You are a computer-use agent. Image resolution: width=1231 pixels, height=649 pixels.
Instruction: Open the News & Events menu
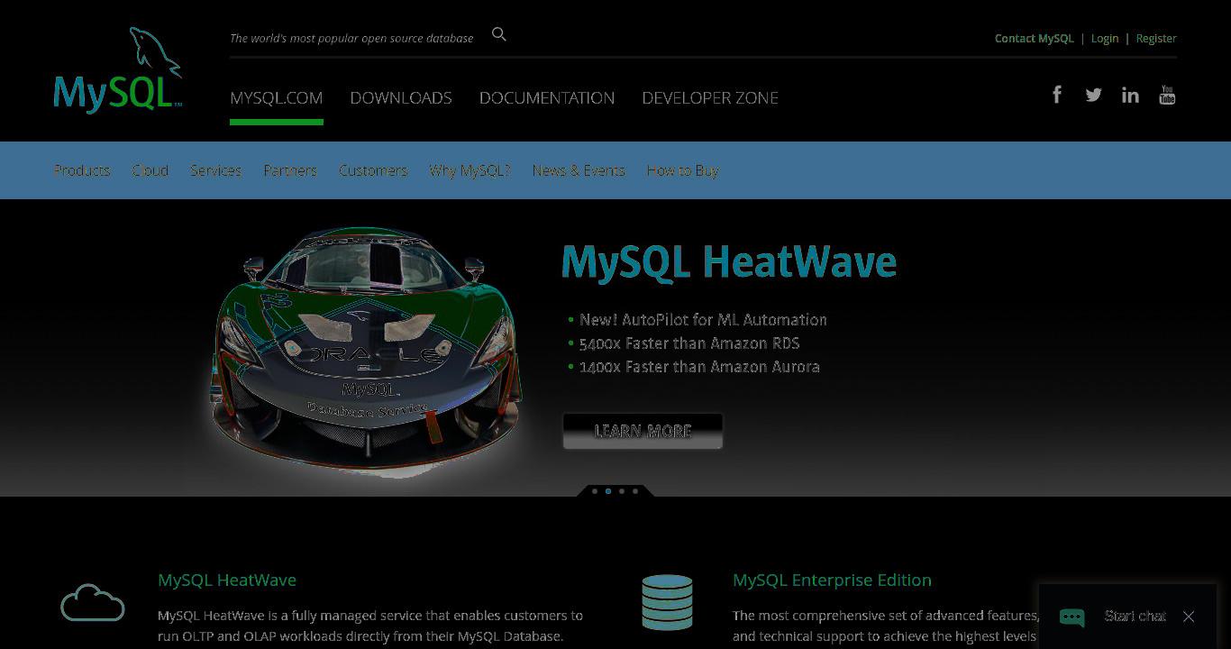(x=579, y=170)
